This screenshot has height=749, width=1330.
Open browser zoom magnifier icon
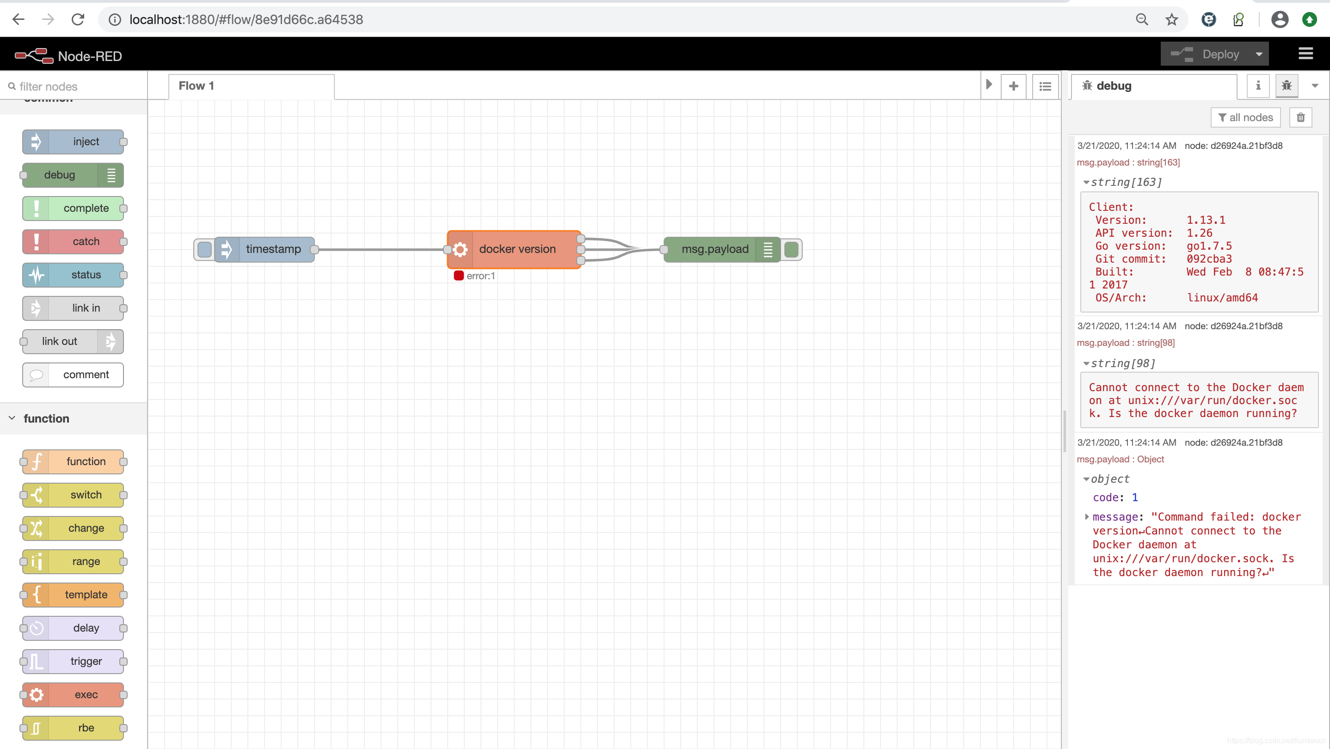1142,19
